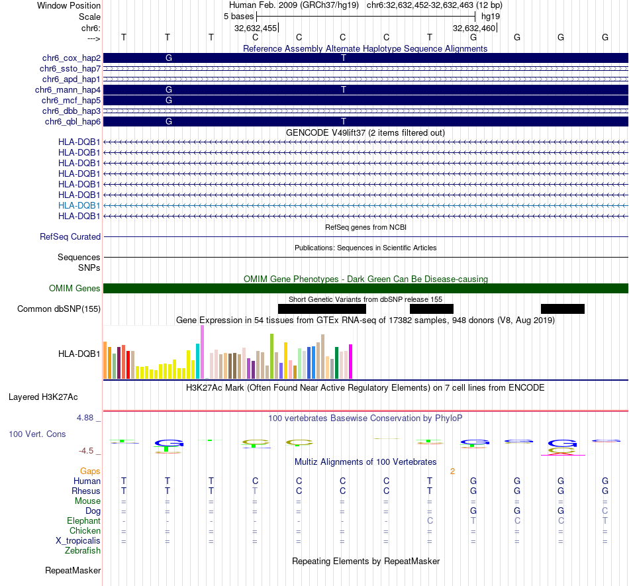Screen dimensions: 629x586
Task: Open the 100 Vert. Cons label
Action: 37,434
